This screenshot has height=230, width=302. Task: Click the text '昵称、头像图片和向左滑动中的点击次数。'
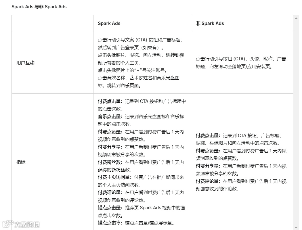[x=238, y=143]
